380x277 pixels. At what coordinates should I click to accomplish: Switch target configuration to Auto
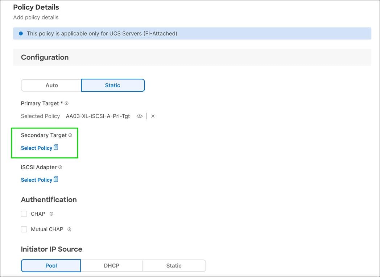click(x=51, y=85)
